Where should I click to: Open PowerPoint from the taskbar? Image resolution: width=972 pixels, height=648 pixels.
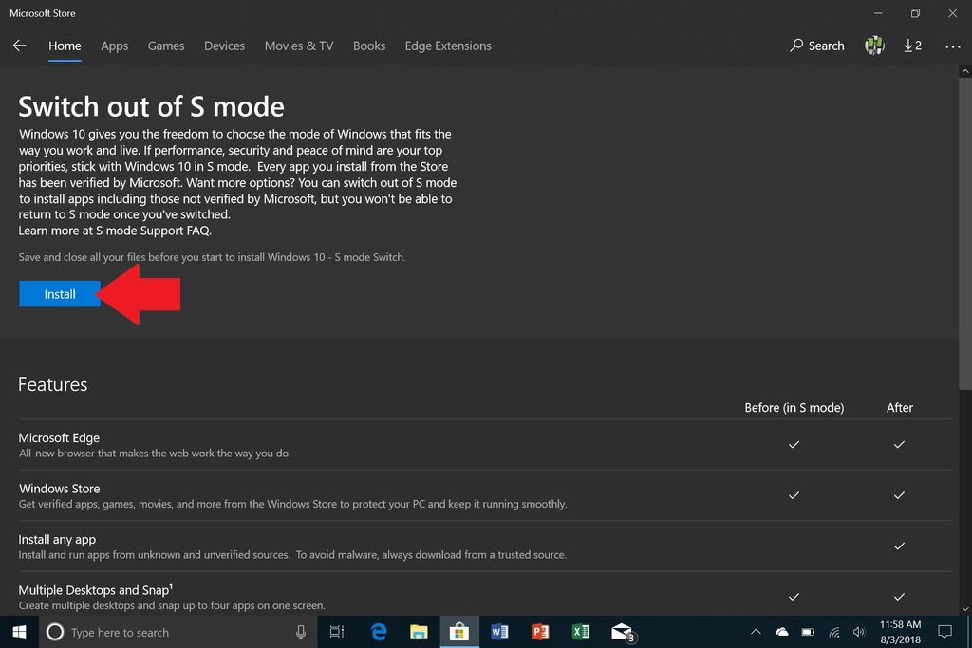540,632
